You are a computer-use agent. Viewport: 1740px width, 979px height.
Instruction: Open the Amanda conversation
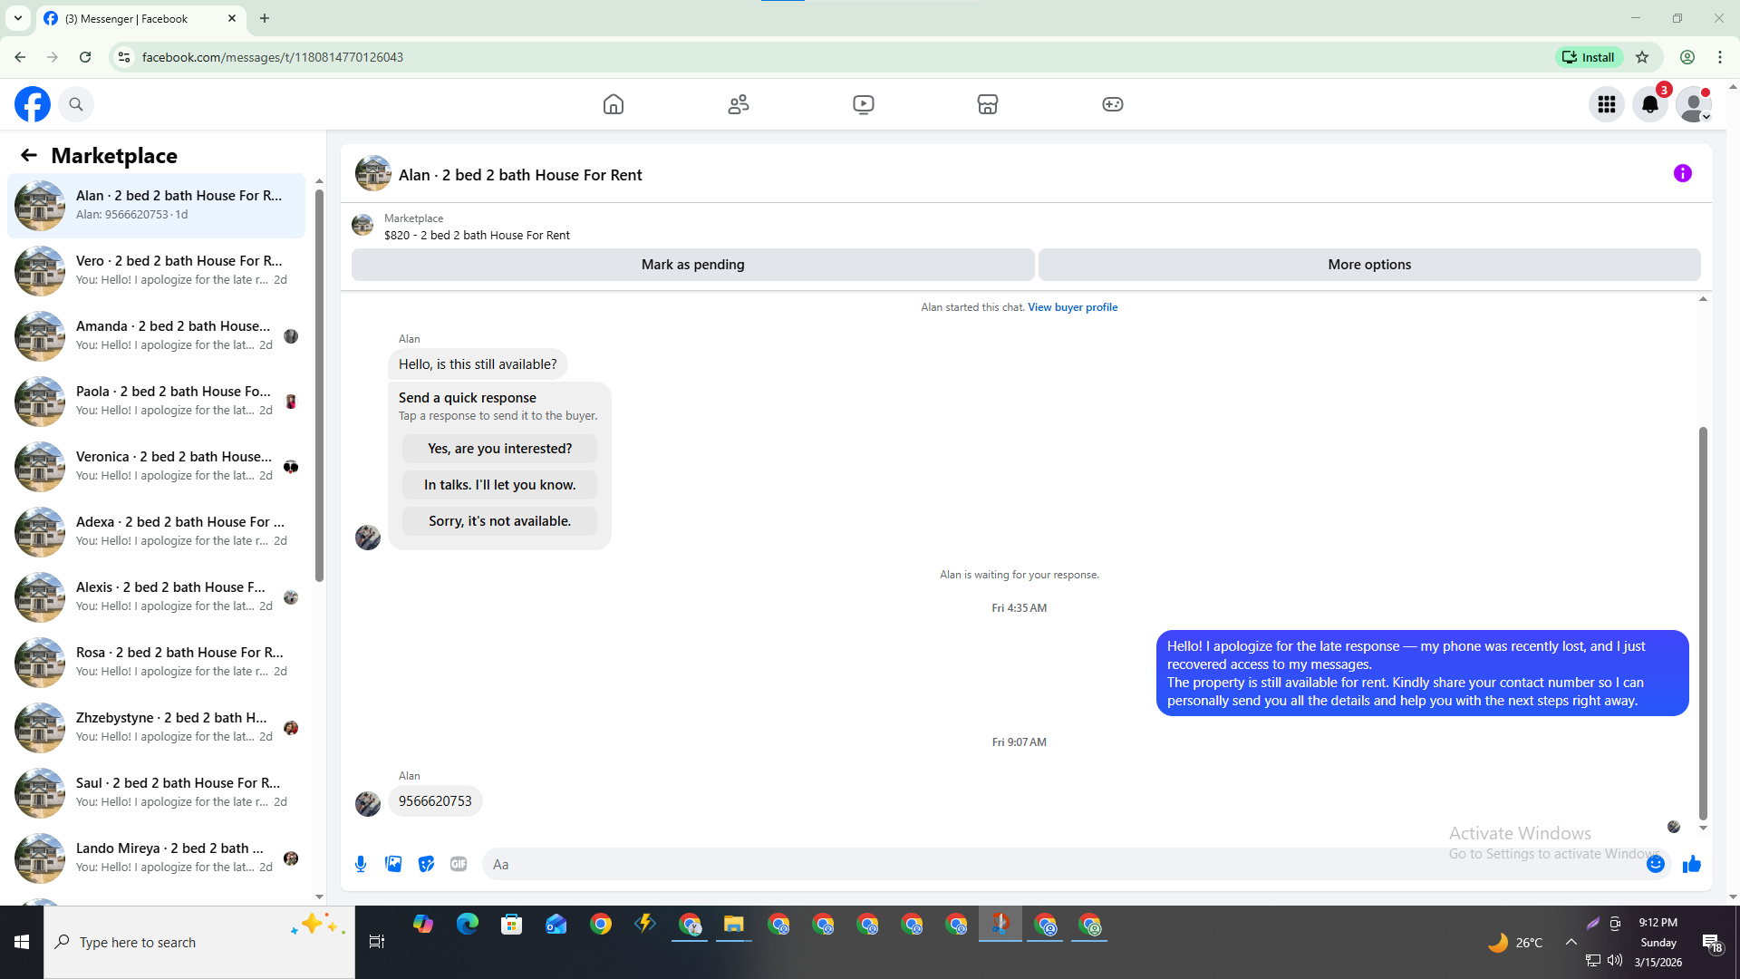tap(156, 336)
